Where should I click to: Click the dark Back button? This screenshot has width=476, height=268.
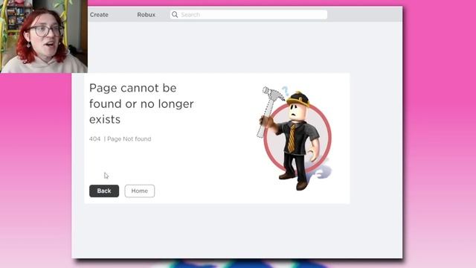(x=104, y=191)
